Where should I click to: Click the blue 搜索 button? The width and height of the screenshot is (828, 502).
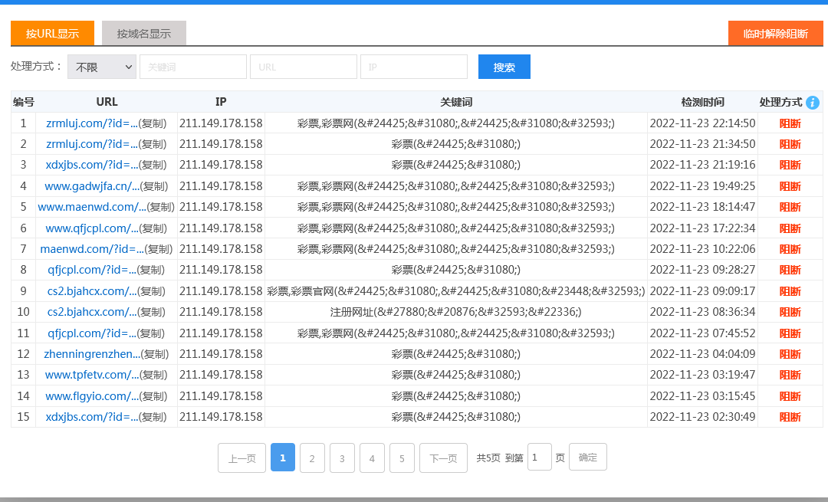click(x=504, y=67)
